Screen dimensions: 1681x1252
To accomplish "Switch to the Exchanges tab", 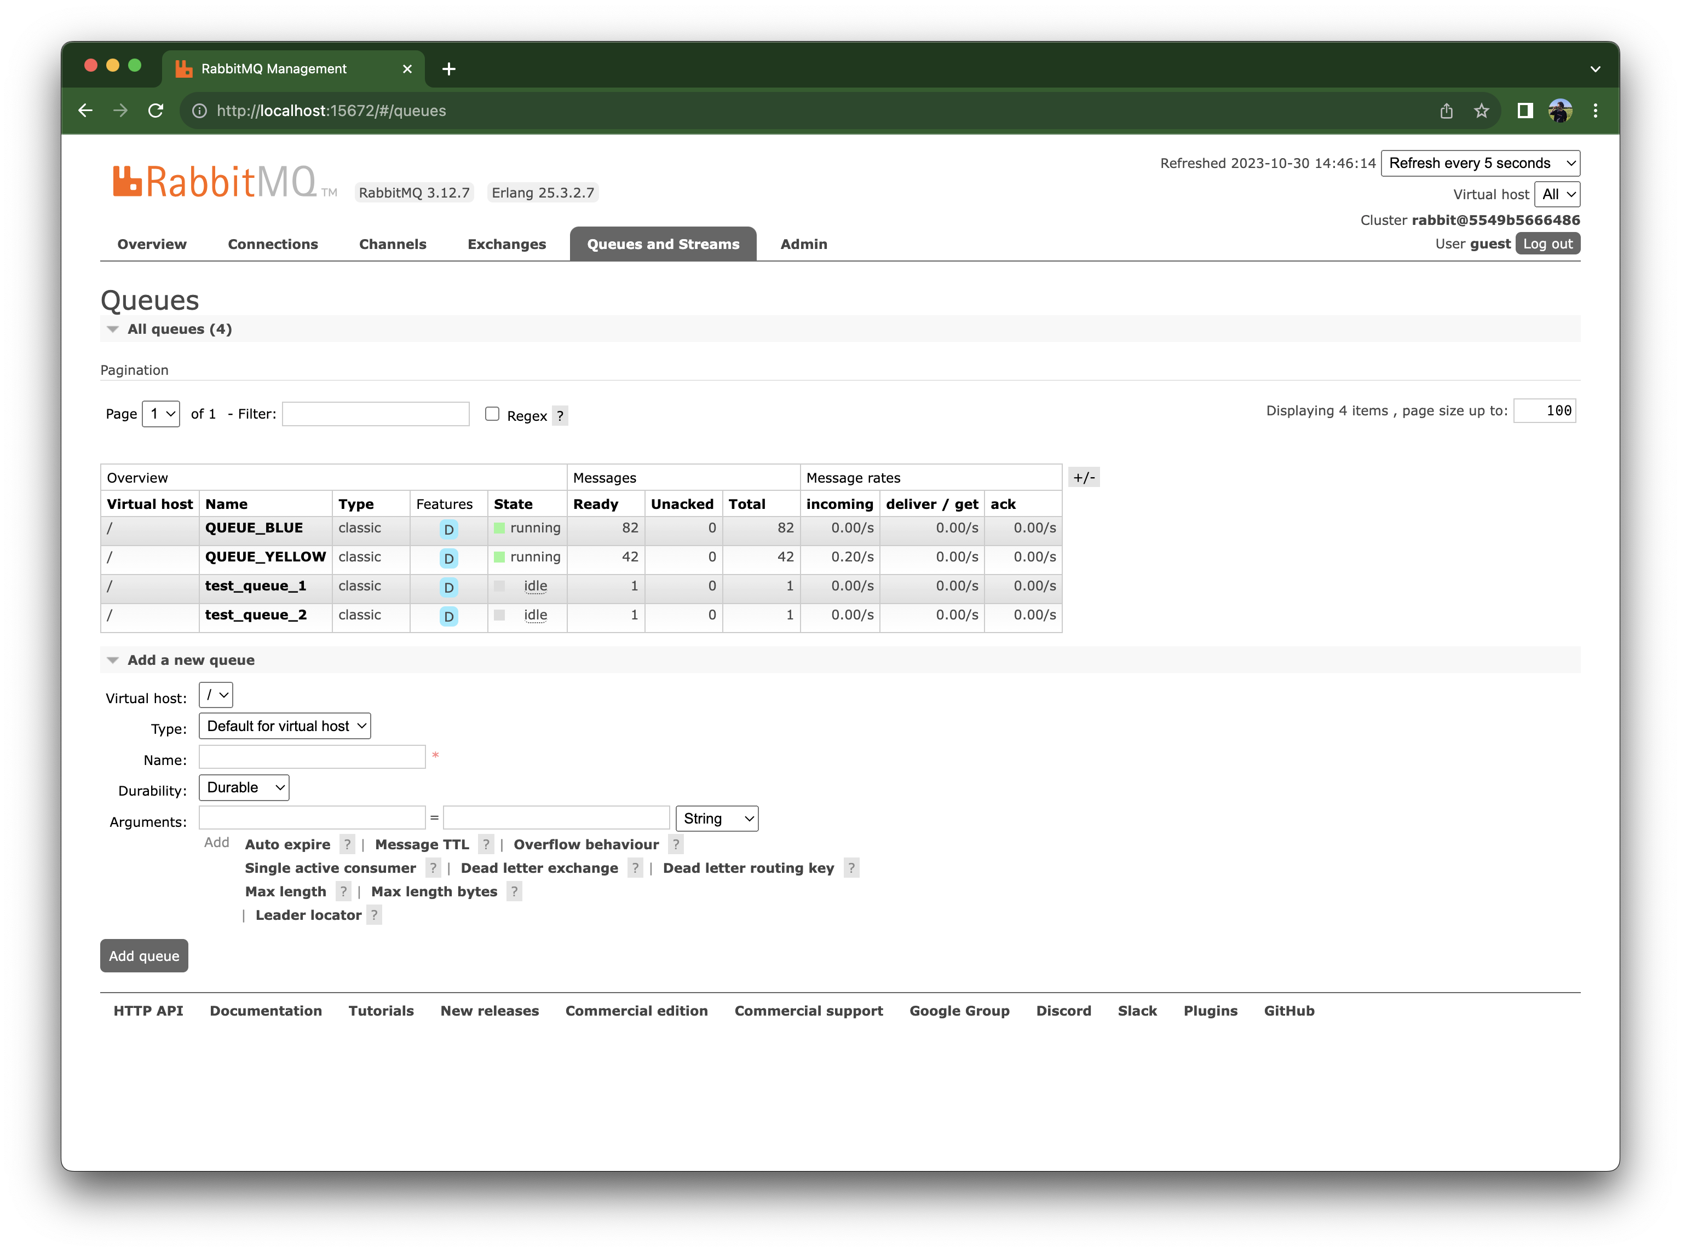I will pos(506,244).
